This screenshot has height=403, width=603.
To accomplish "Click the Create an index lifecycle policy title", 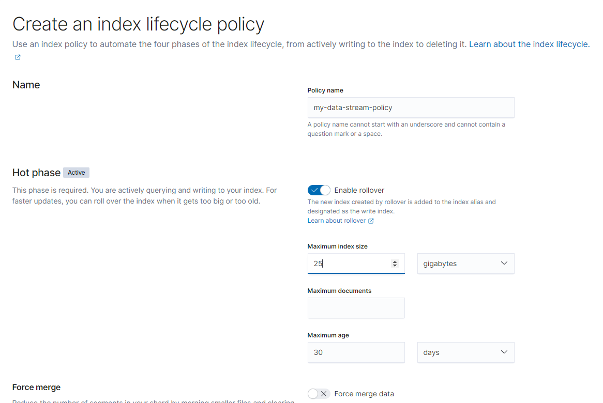I will 138,24.
